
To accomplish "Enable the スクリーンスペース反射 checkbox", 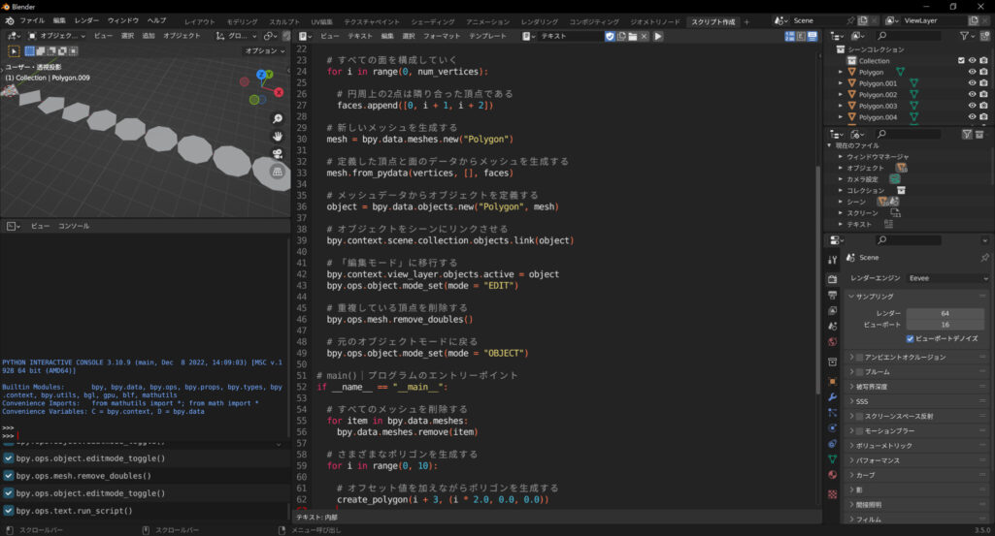I will tap(859, 416).
